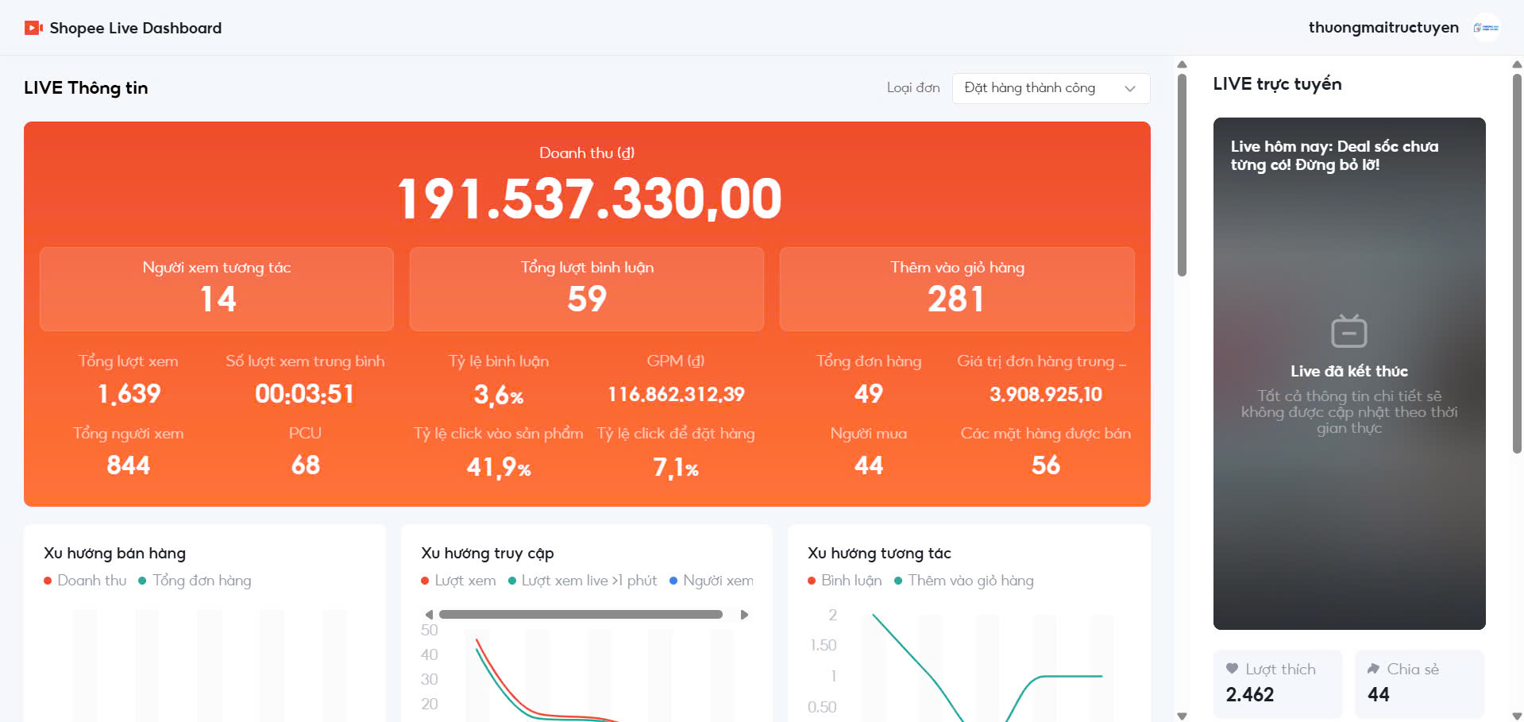The height and width of the screenshot is (722, 1524).
Task: Click the traffic chart horizontal range slider
Action: (x=581, y=615)
